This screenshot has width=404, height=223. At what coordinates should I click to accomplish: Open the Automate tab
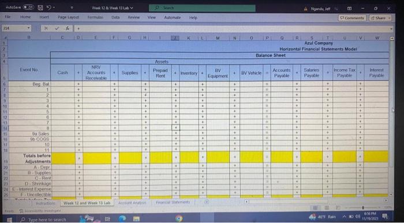pos(173,17)
